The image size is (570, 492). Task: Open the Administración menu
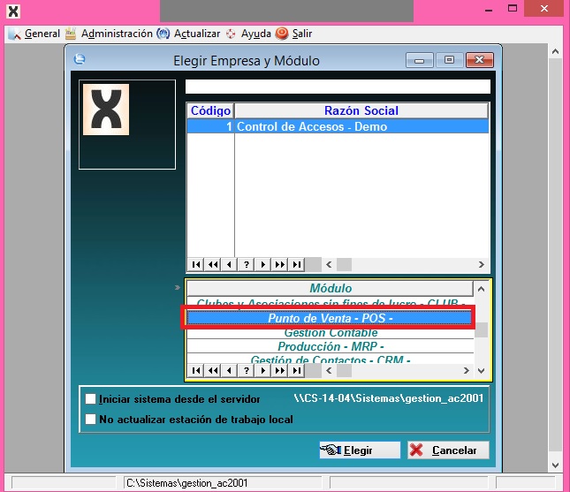pos(109,34)
